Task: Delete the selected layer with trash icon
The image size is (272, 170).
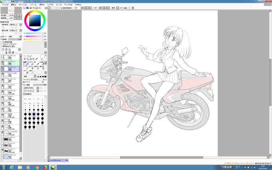Action: point(13,52)
